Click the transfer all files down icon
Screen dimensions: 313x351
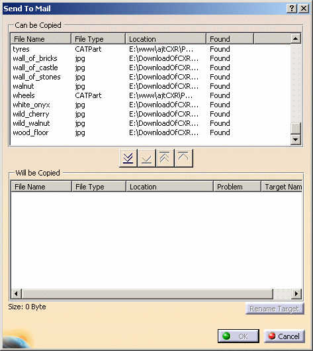coord(128,158)
